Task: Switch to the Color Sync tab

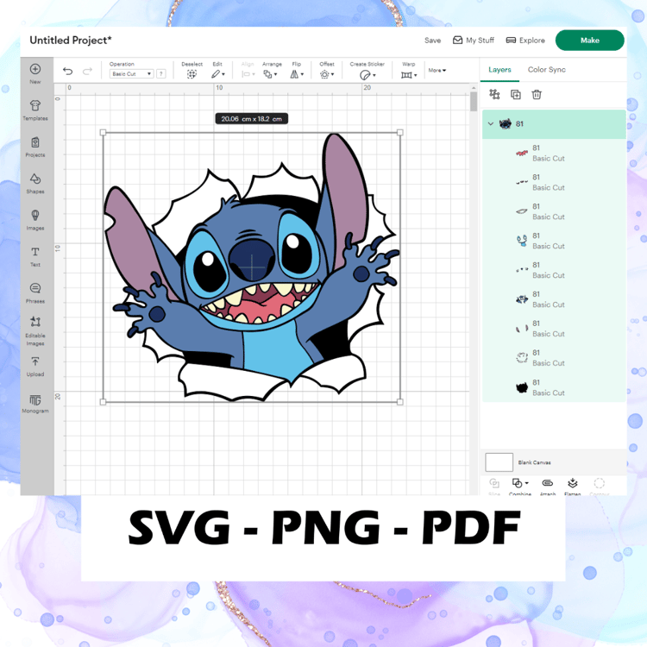Action: [547, 70]
